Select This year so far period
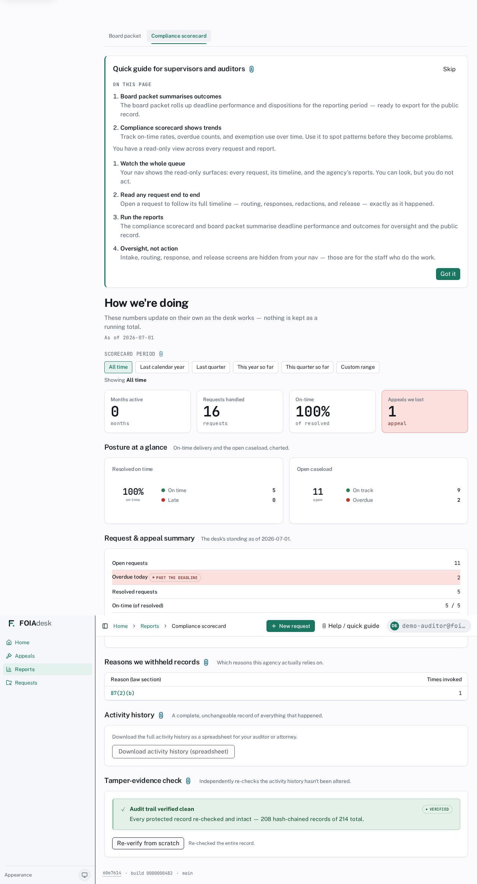 [256, 367]
